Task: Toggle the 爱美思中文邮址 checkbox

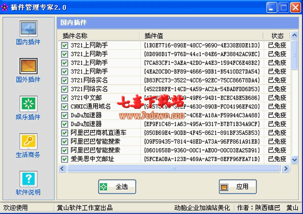Action: (65, 159)
